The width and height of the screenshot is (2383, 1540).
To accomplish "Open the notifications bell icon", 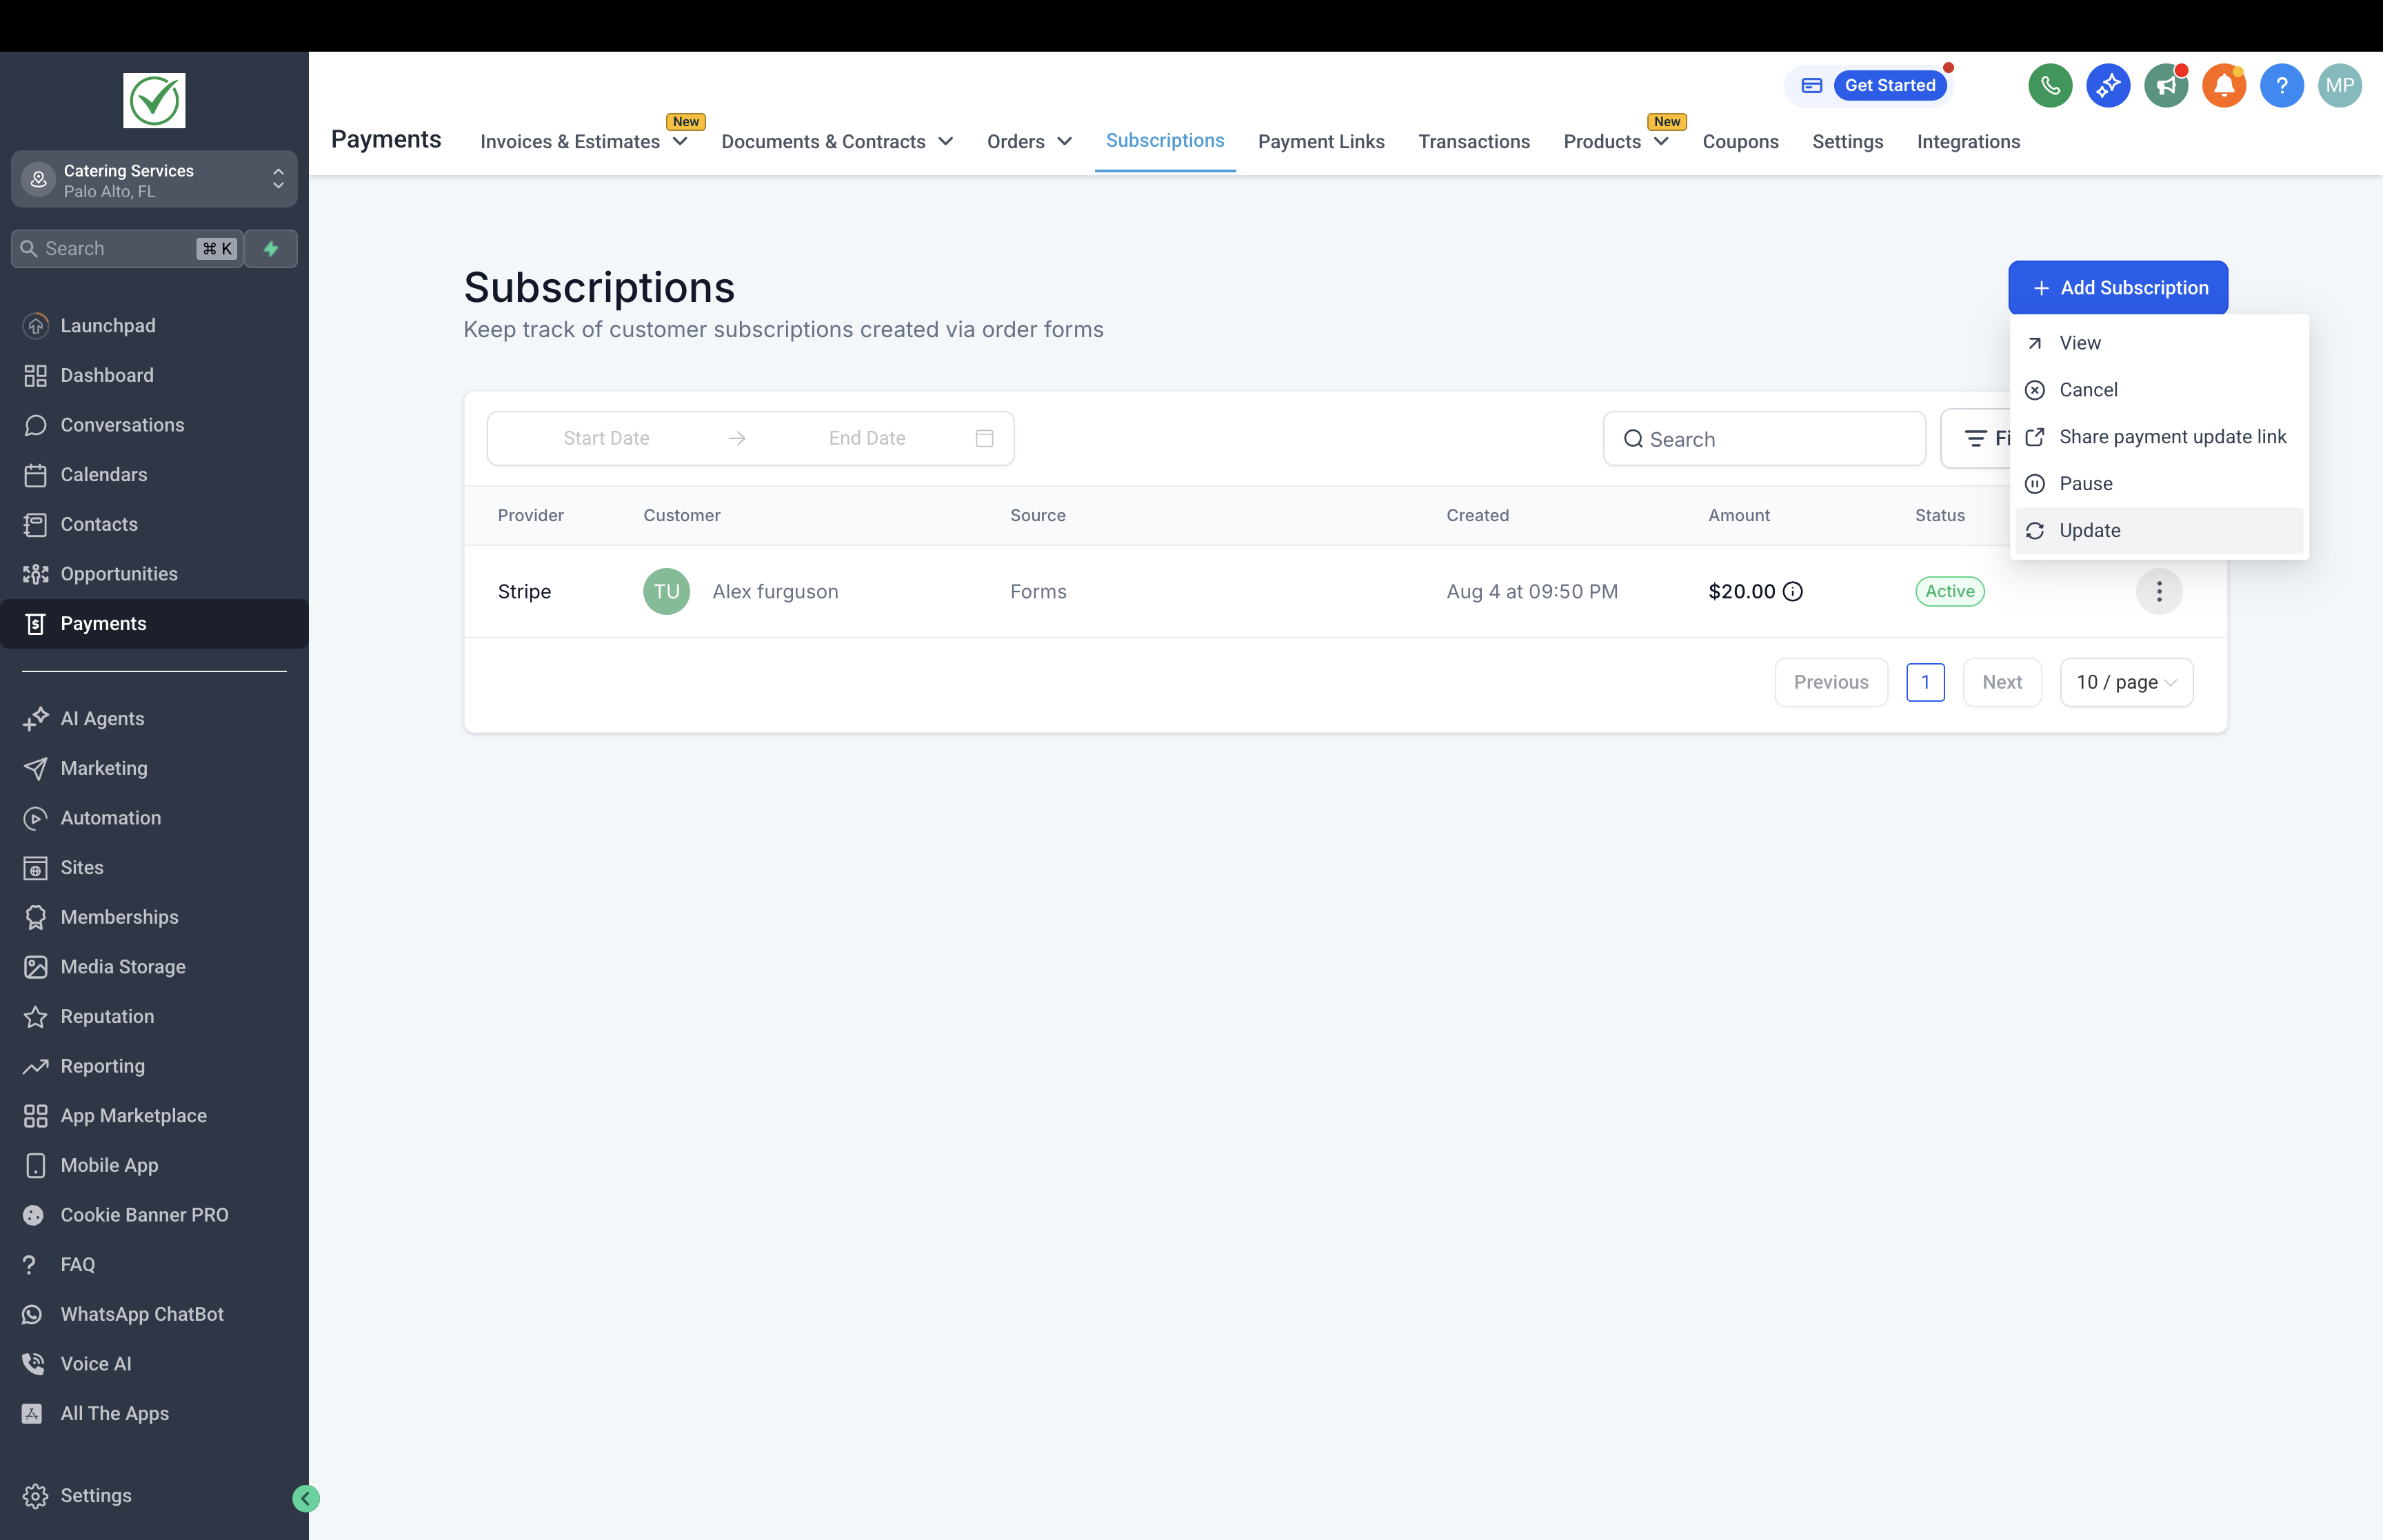I will [x=2224, y=85].
